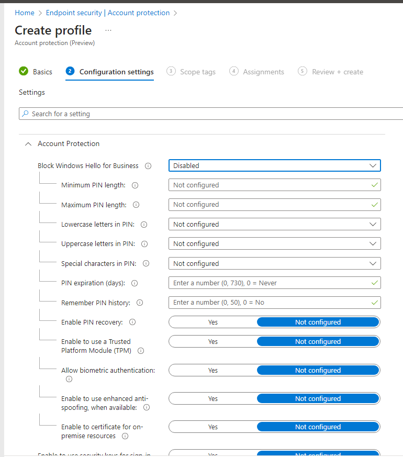Go to Review + create step
Viewport: 403px width, 457px height.
330,72
